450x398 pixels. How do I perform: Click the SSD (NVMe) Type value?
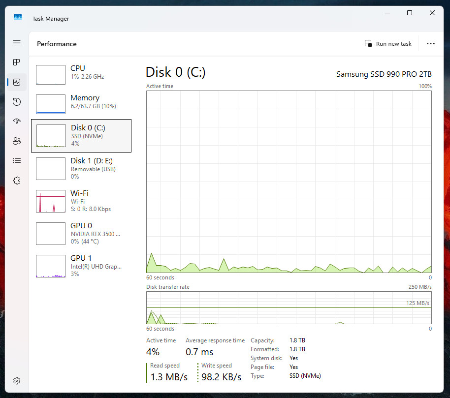pyautogui.click(x=305, y=376)
